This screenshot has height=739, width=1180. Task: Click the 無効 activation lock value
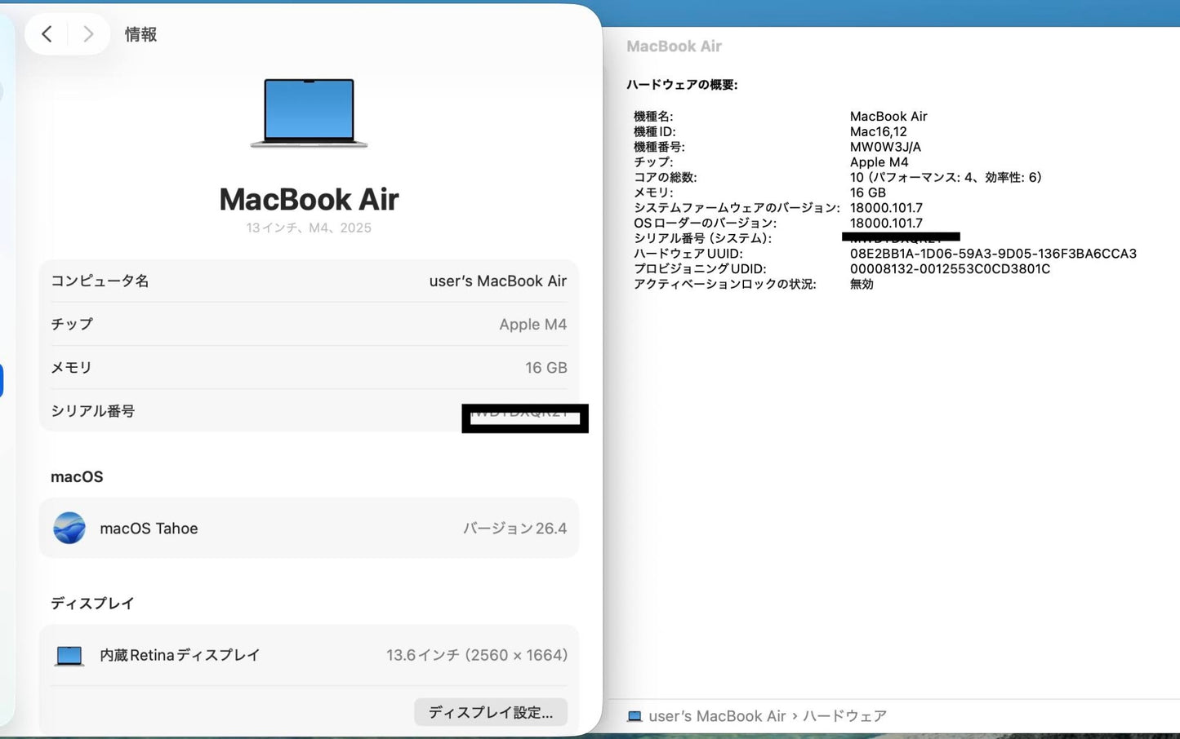(x=862, y=284)
